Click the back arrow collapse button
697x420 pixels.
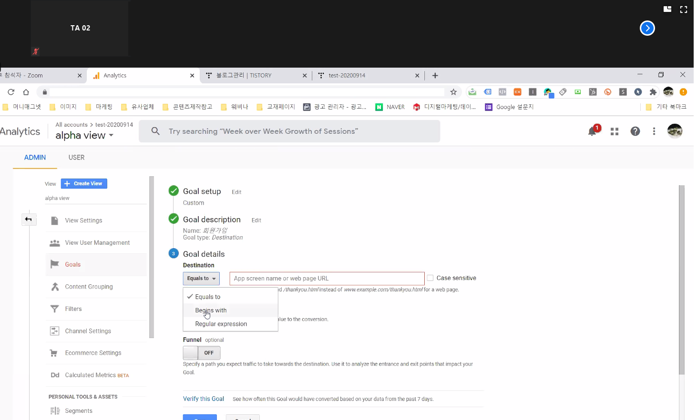coord(29,220)
